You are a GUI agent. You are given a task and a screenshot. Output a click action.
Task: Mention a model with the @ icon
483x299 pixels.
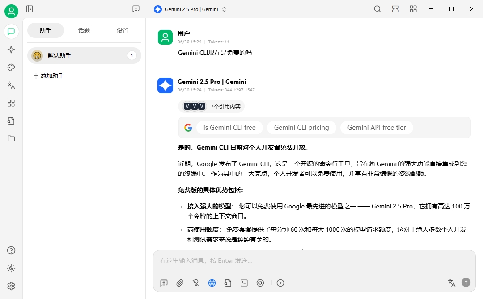[260, 283]
